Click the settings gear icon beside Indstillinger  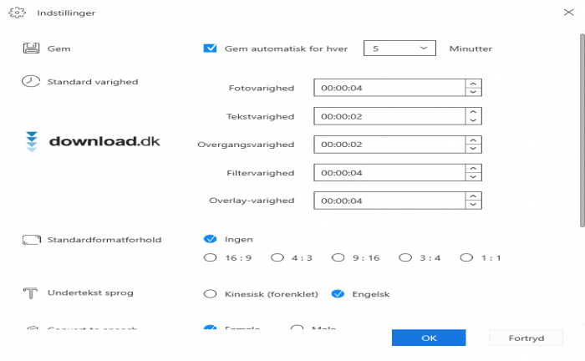[17, 13]
